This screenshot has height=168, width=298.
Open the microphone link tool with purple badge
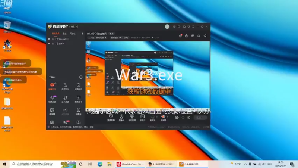pyautogui.click(x=52, y=99)
